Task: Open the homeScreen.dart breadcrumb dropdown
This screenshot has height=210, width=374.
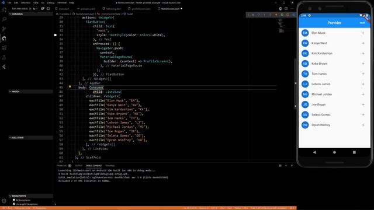Action: click(x=83, y=14)
